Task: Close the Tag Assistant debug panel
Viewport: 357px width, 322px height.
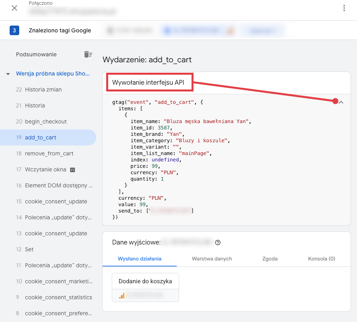Action: pyautogui.click(x=14, y=8)
